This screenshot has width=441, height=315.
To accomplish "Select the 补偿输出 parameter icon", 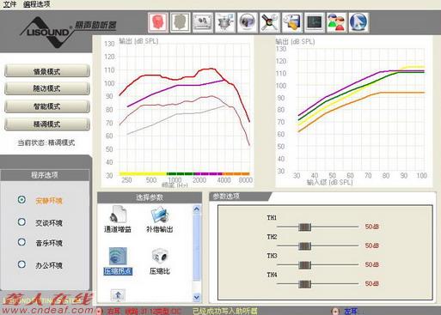I will click(160, 220).
